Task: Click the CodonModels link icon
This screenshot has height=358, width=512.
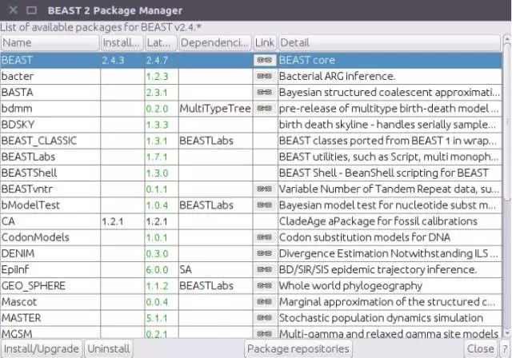Action: pos(264,237)
